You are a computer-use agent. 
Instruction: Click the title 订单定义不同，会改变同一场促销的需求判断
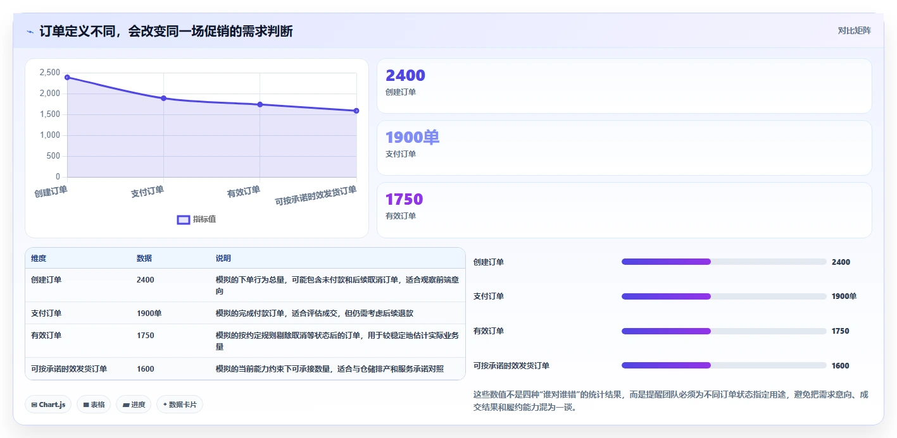(166, 31)
